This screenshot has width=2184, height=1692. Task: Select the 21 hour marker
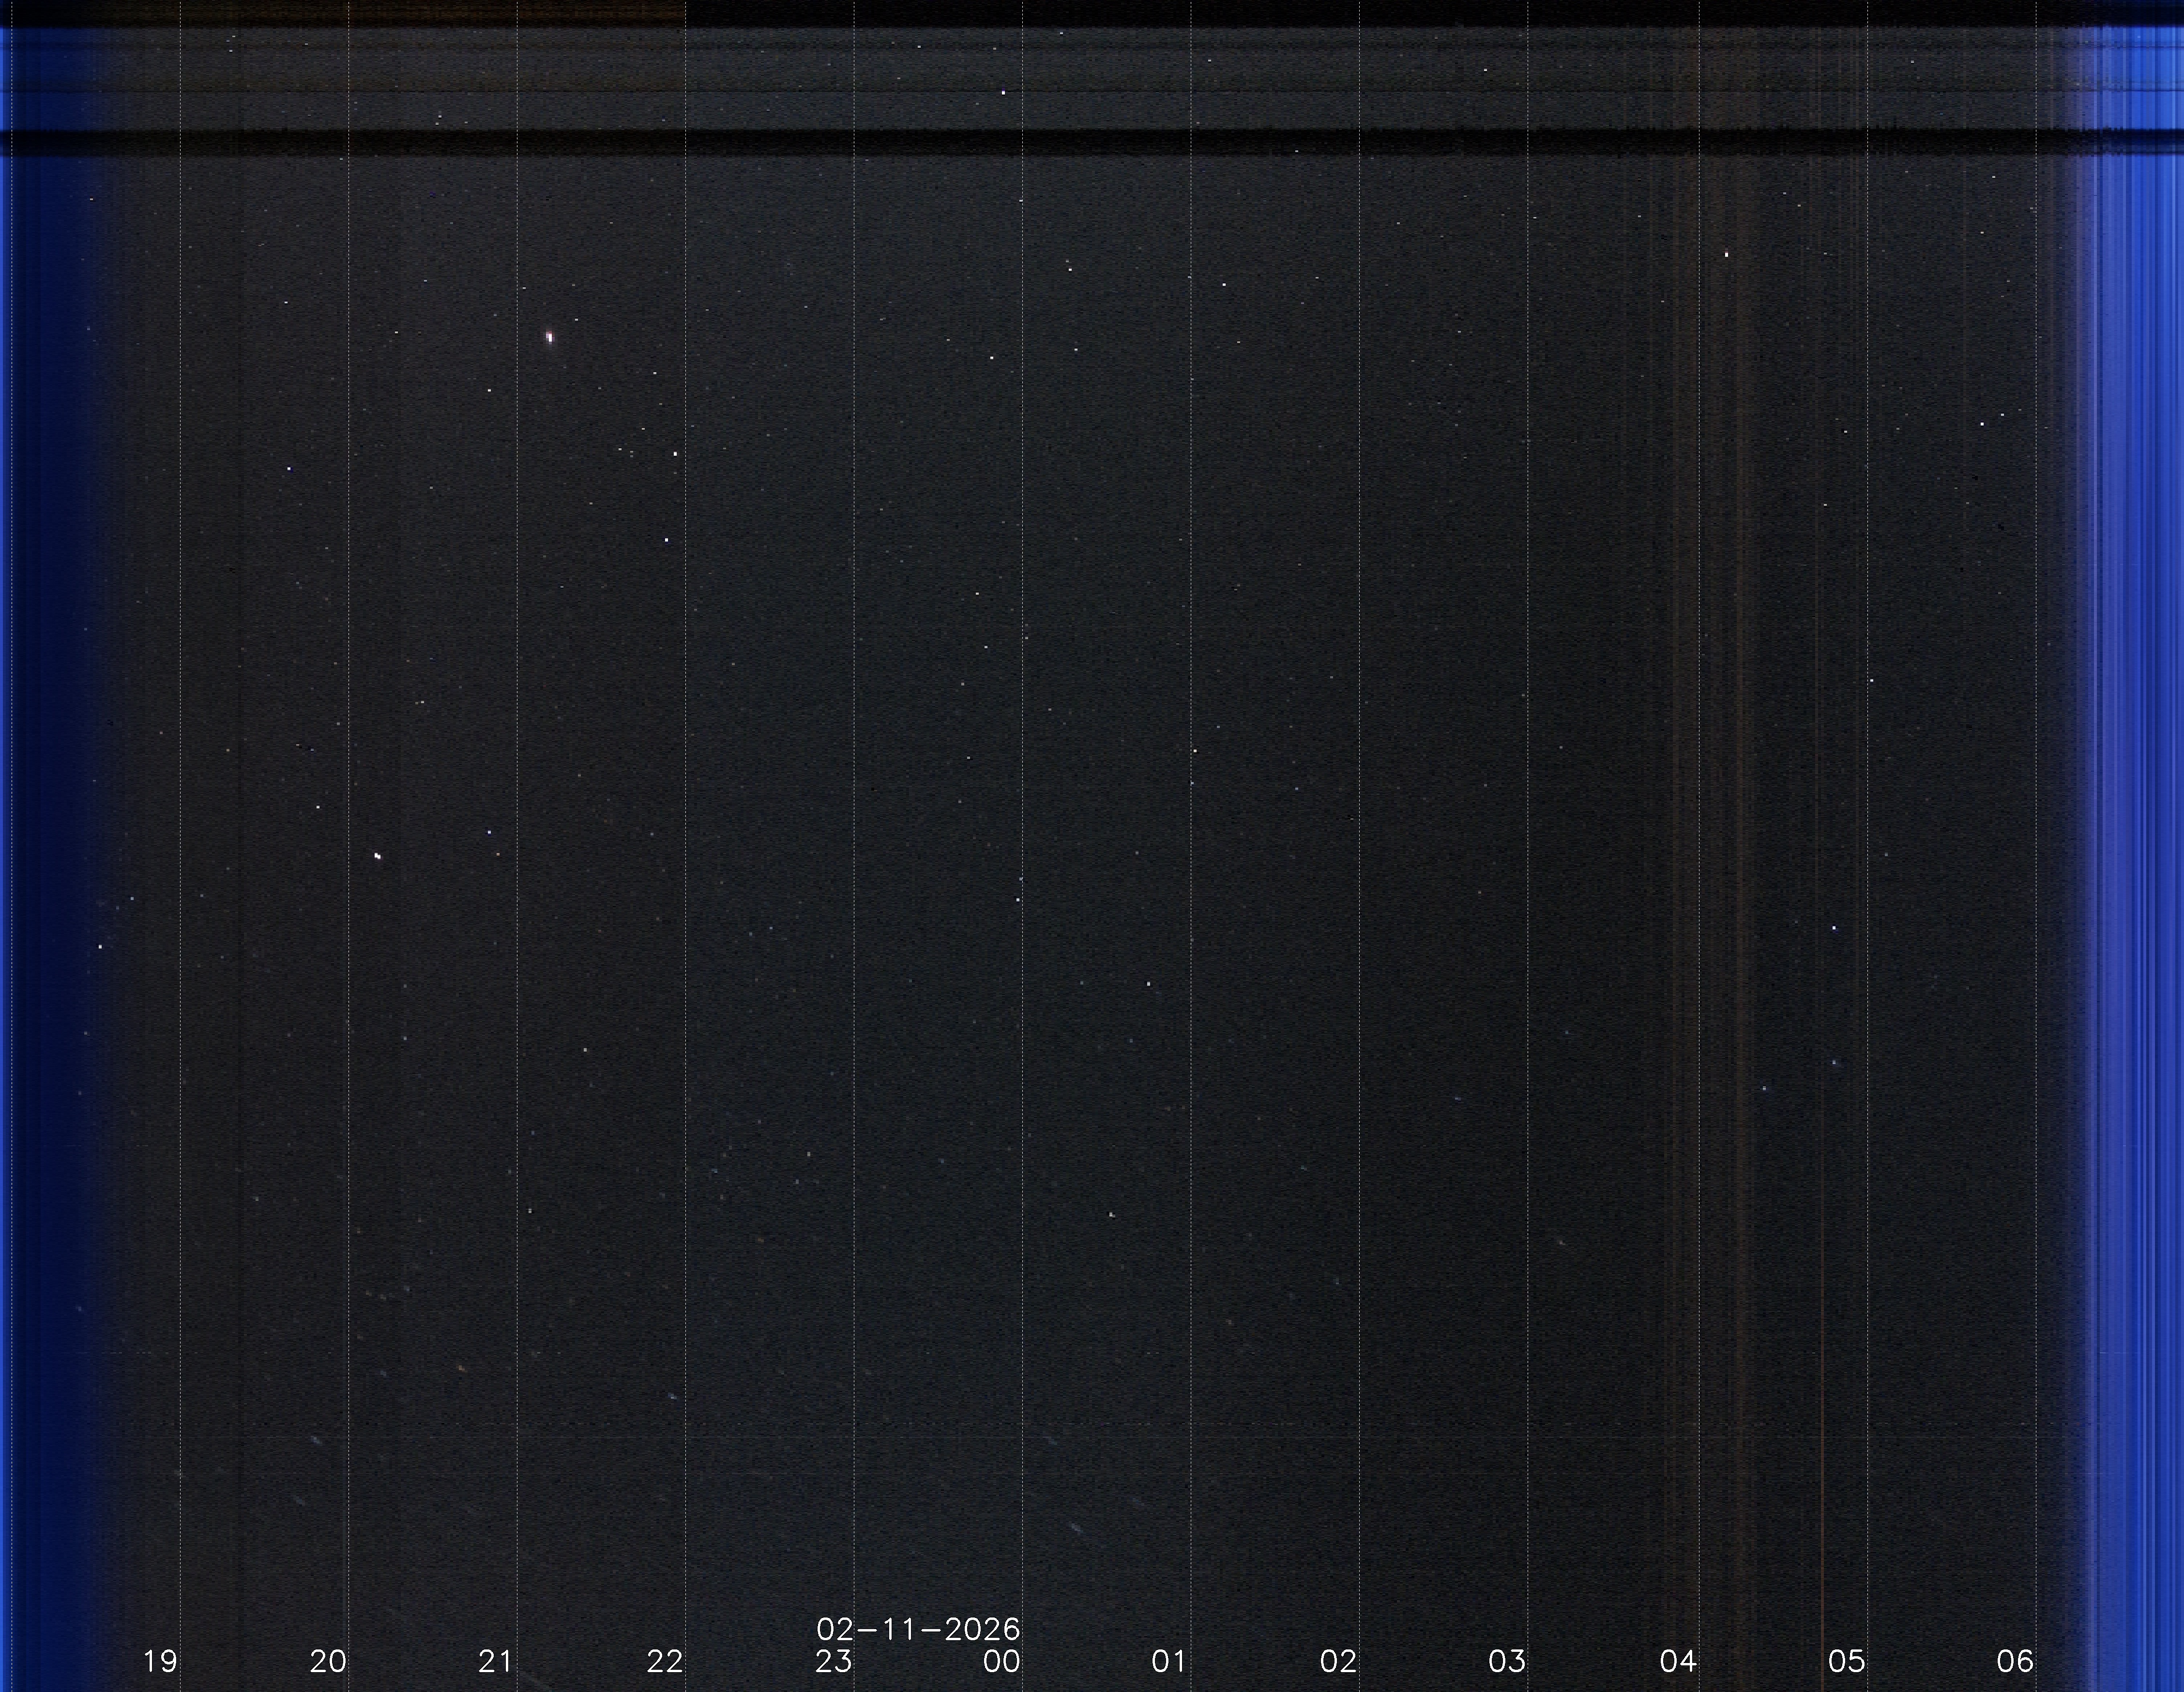(496, 1662)
